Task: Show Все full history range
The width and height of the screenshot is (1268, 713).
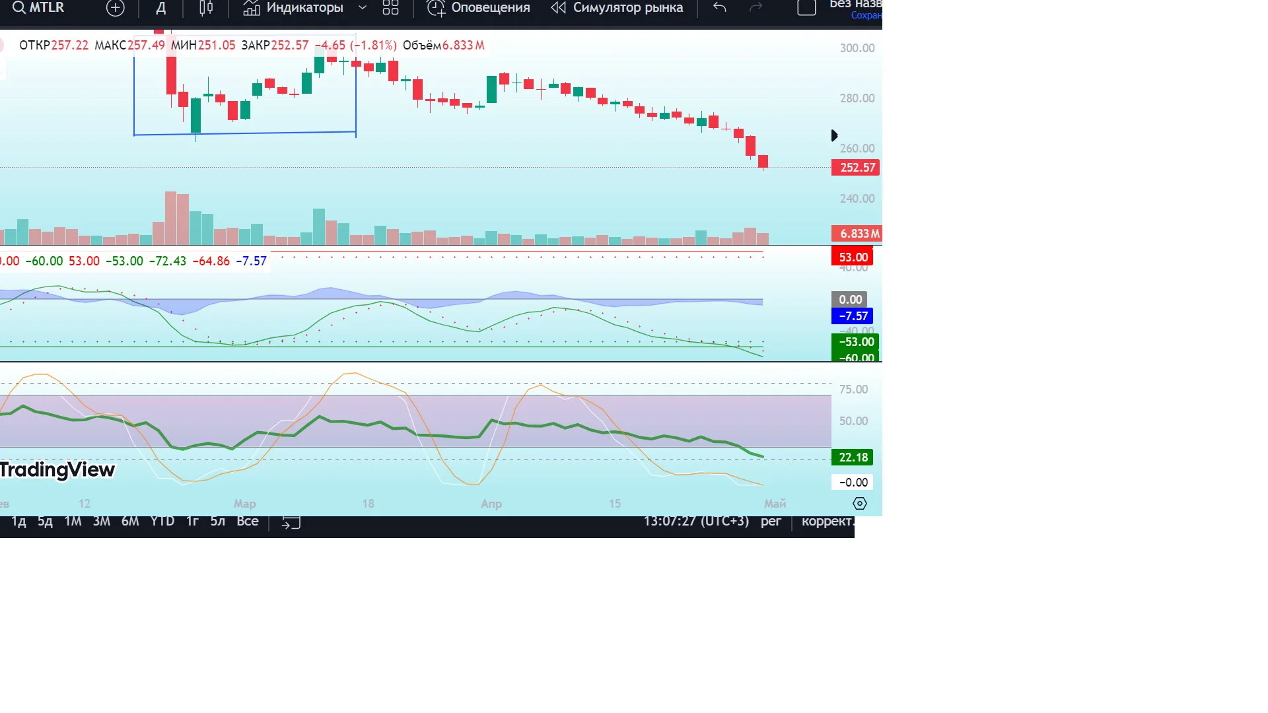Action: tap(248, 521)
